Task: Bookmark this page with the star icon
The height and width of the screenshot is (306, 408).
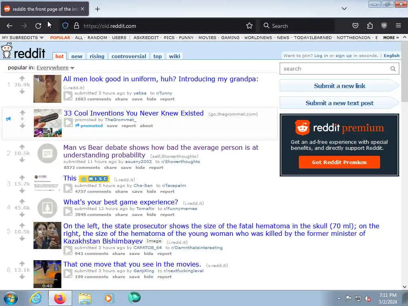Action: pos(249,26)
